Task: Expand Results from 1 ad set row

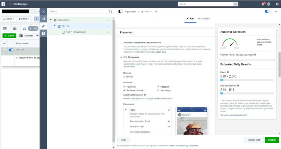Action: (17, 58)
